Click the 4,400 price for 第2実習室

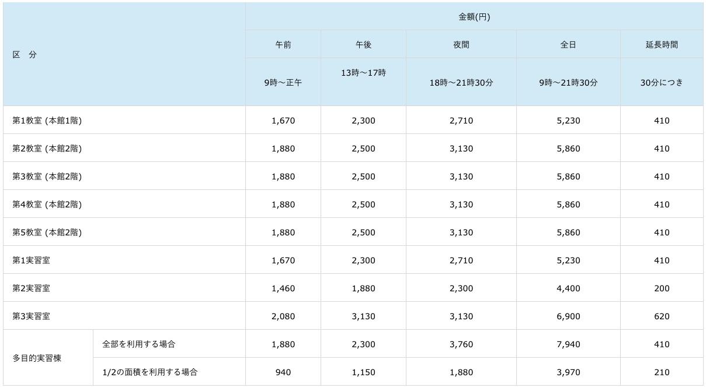point(568,288)
